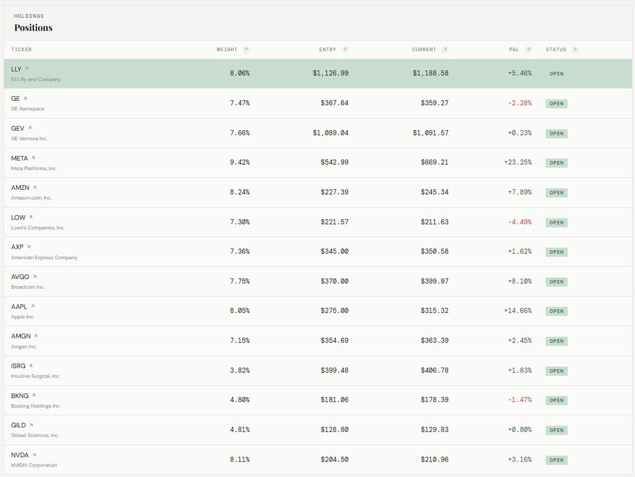Select the $210.96 current price for NVDA

[435, 460]
